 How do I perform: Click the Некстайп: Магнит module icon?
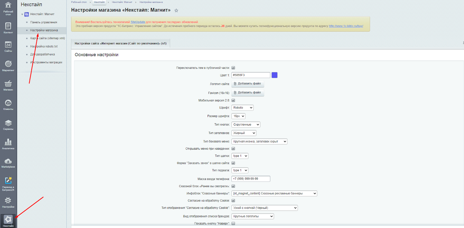pos(27,14)
